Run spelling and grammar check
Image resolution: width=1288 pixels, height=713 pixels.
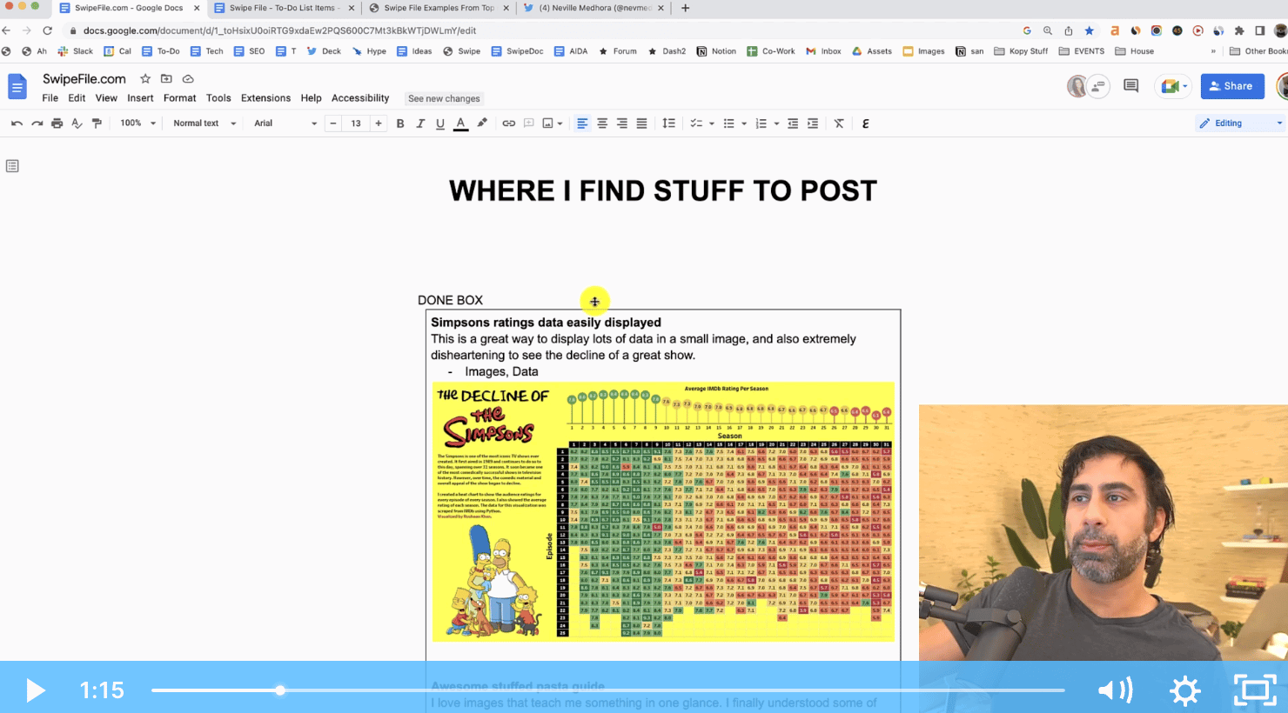pos(77,123)
